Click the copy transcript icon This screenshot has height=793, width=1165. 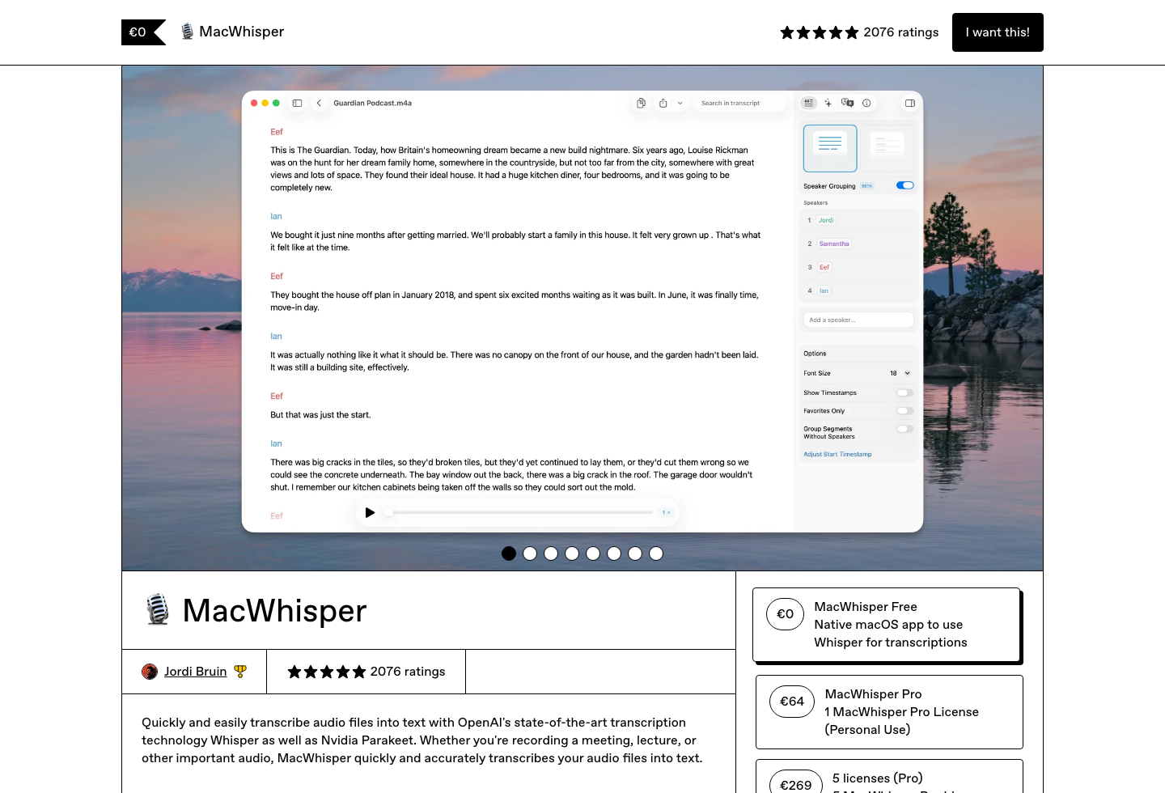(x=642, y=103)
